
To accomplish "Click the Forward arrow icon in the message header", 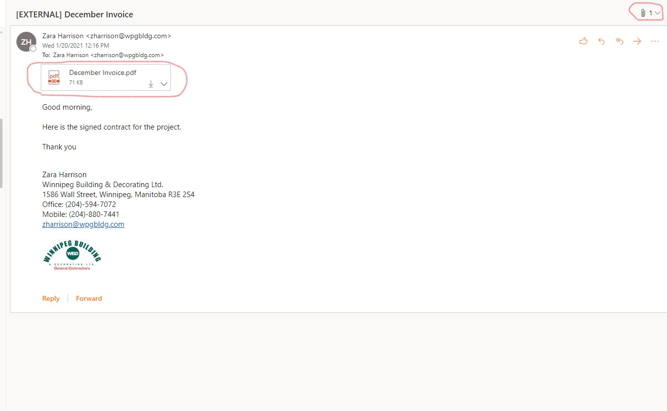I will [637, 41].
